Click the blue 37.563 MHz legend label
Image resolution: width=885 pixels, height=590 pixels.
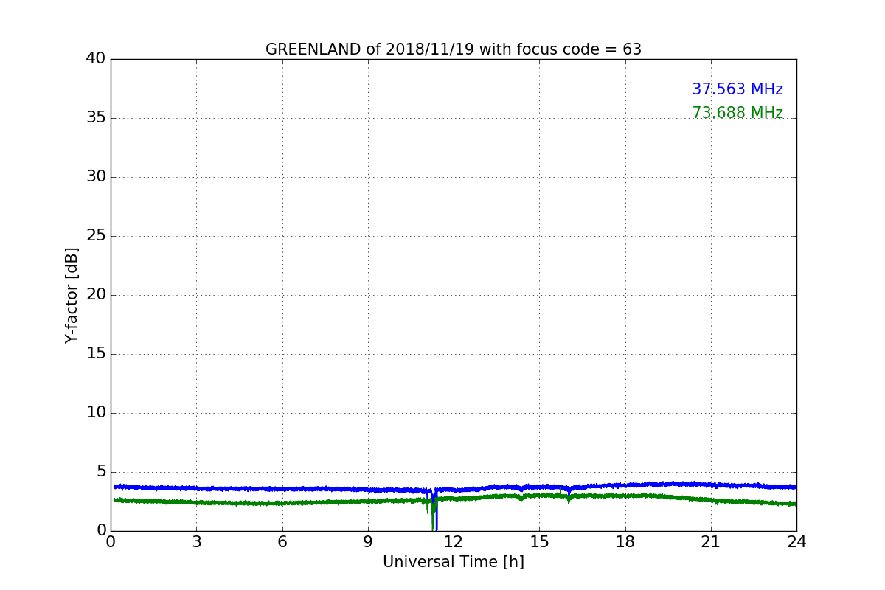(x=737, y=89)
